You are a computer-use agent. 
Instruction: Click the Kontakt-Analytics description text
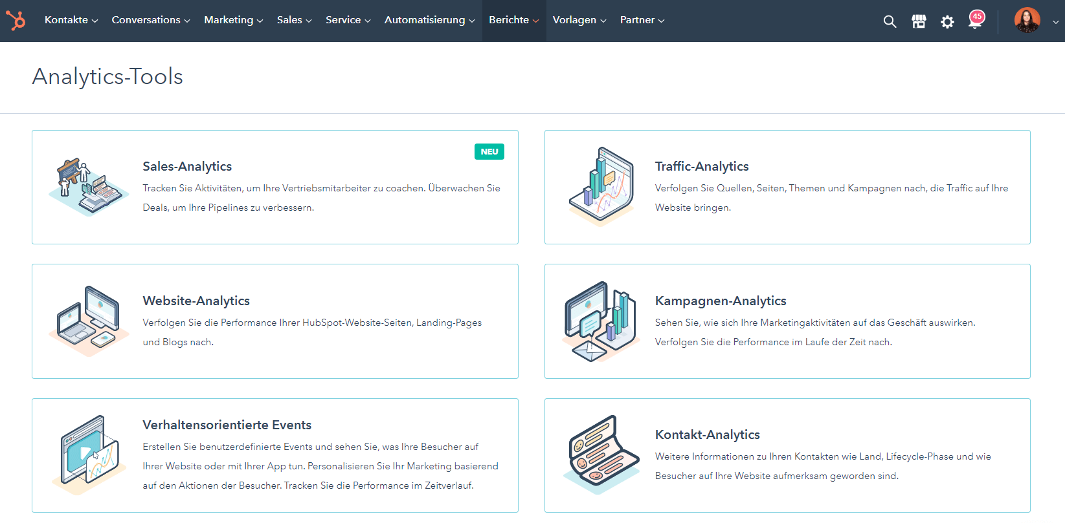[x=824, y=466]
